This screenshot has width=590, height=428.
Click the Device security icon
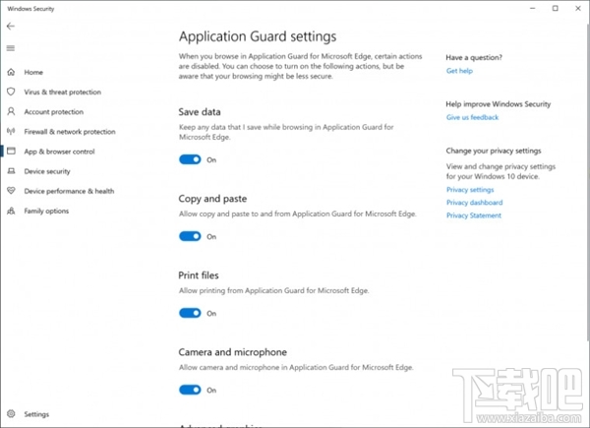coord(11,171)
